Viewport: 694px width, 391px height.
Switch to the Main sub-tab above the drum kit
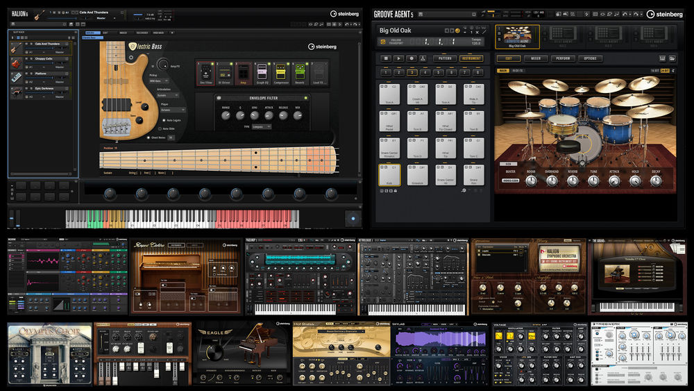coord(502,71)
